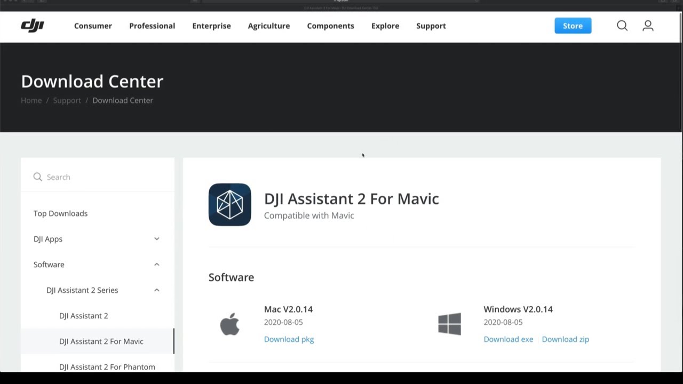Click the blue Store button

point(573,26)
